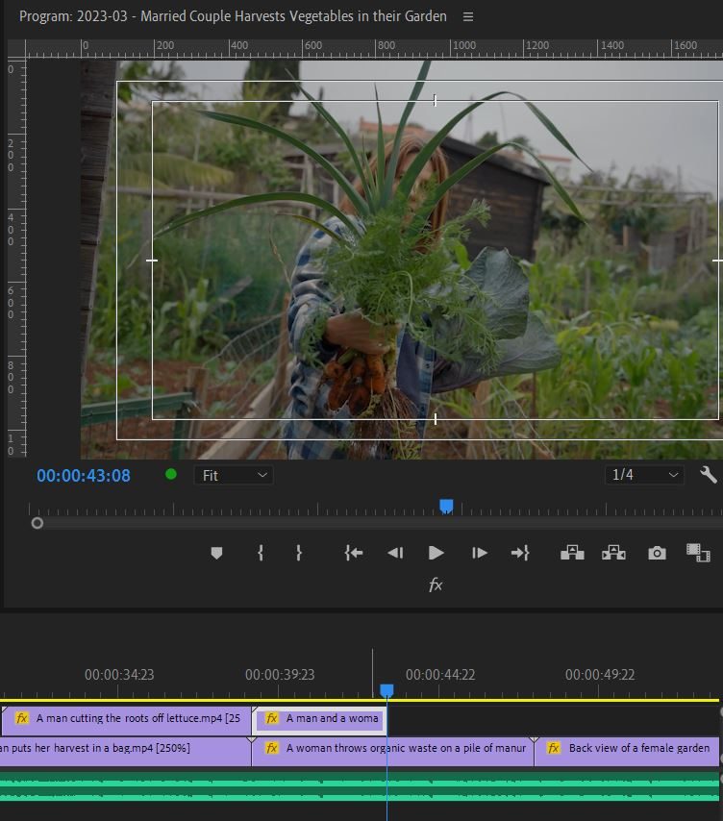The width and height of the screenshot is (723, 821).
Task: Click the Add Marker button
Action: tap(216, 553)
